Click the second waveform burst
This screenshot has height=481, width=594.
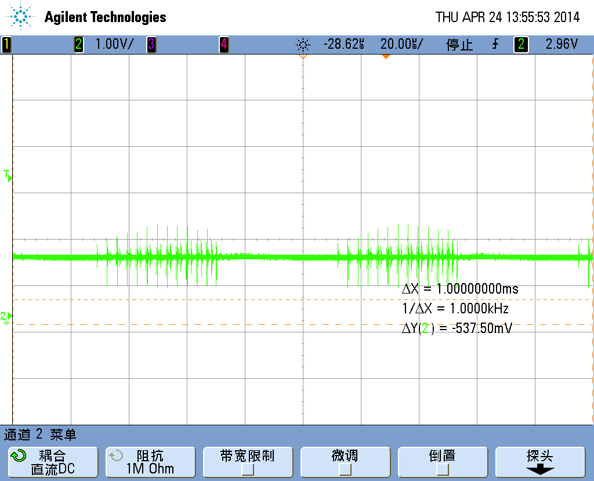click(x=398, y=256)
